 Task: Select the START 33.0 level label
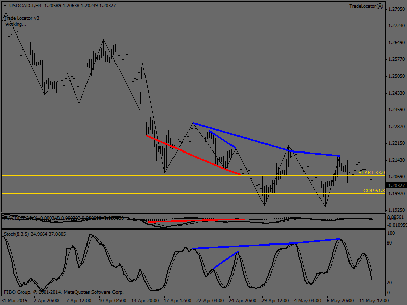pos(371,173)
